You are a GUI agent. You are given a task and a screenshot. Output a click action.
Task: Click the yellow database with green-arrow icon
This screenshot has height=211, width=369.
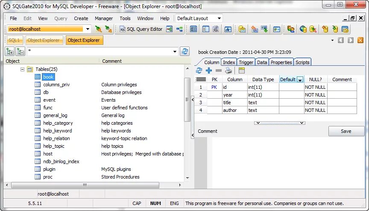tap(335, 29)
